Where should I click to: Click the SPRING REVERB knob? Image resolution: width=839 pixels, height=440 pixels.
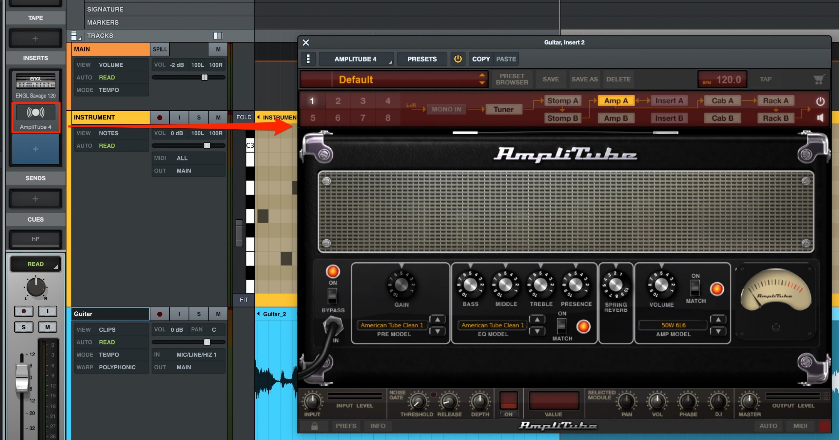[615, 284]
